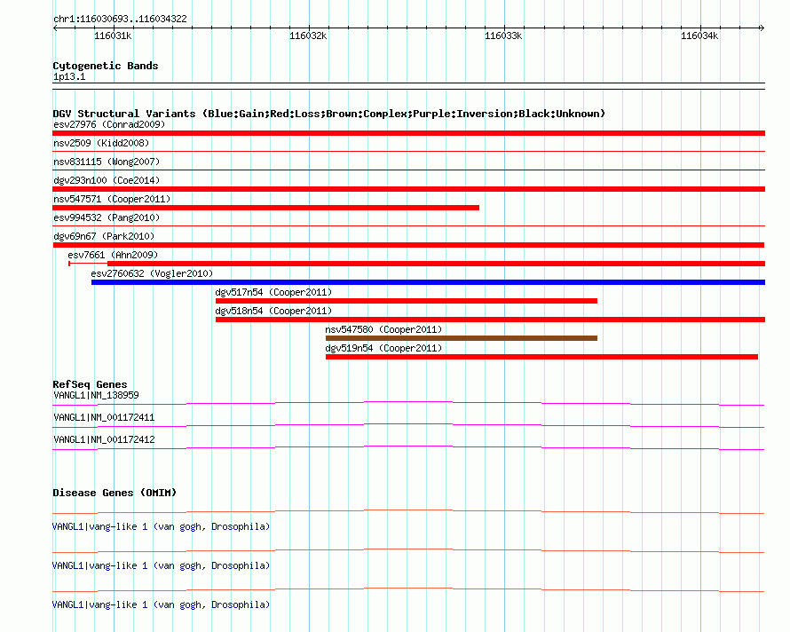The image size is (790, 632).
Task: Click the RefSeq Genes track title
Action: [90, 384]
